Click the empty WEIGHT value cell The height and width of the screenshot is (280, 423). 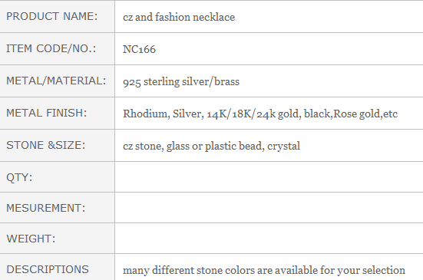[269, 239]
